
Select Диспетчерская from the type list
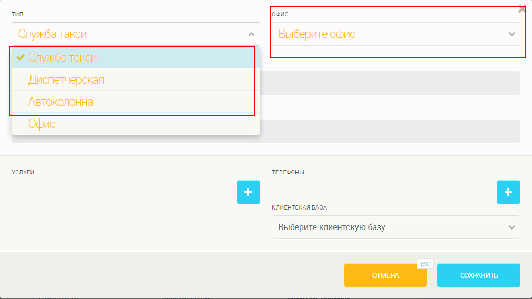click(x=66, y=80)
